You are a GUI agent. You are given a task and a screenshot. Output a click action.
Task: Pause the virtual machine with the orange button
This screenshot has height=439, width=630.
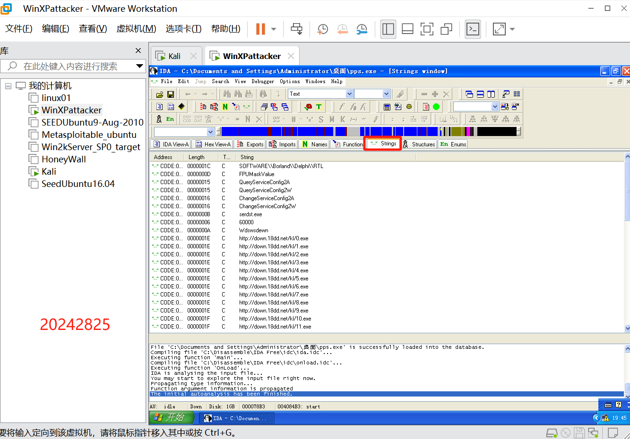click(260, 29)
